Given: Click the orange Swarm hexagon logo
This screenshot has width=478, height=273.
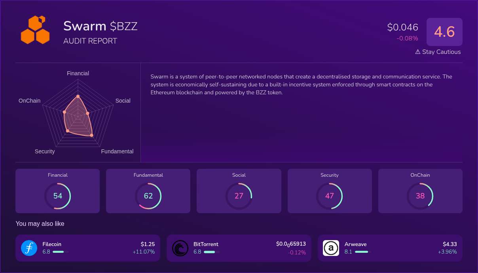Looking at the screenshot, I should [x=35, y=30].
